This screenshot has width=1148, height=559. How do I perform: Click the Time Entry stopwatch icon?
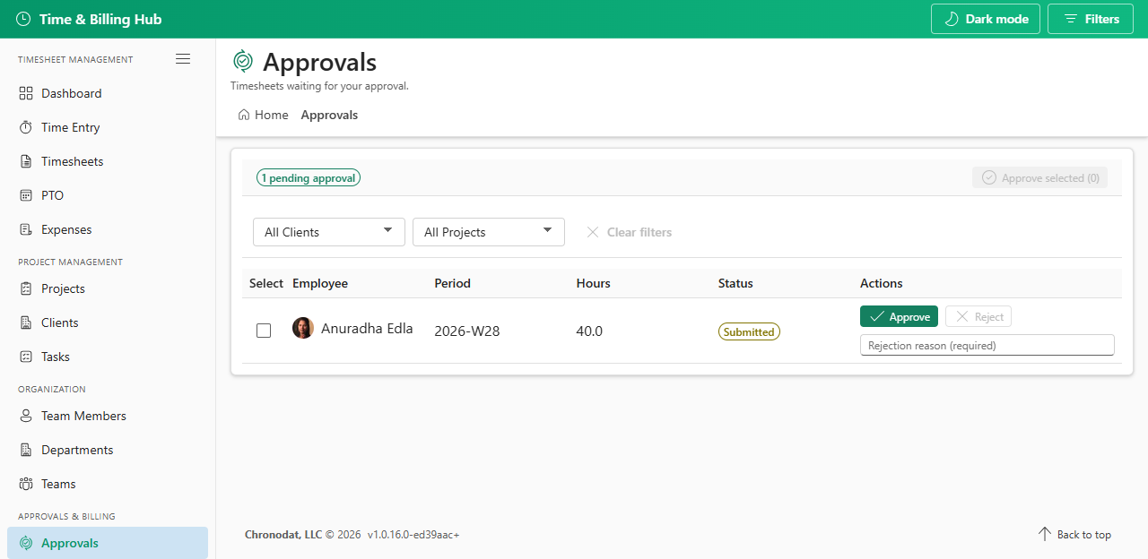[x=26, y=127]
